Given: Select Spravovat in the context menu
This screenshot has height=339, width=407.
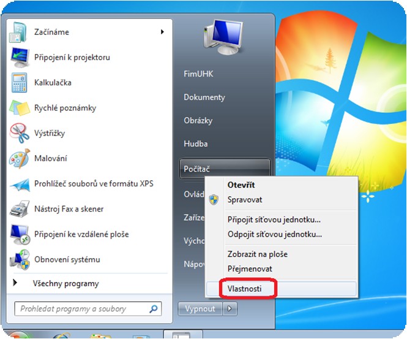Looking at the screenshot, I should tap(245, 200).
